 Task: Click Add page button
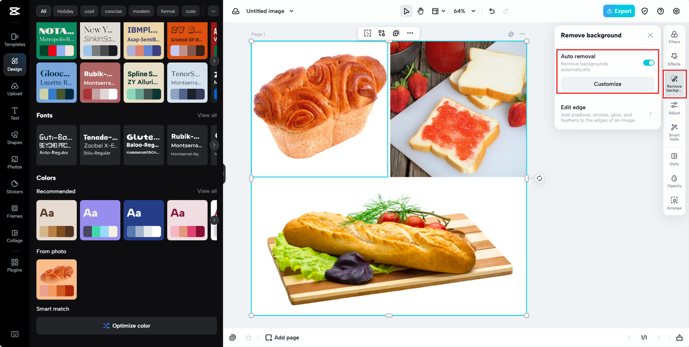tap(282, 337)
